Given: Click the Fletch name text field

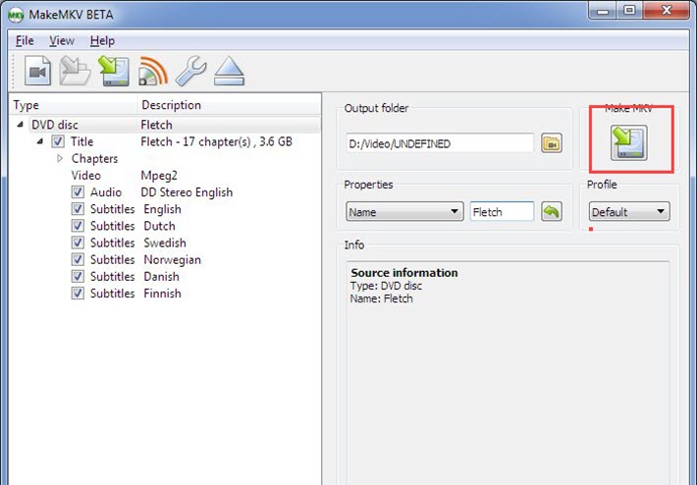Looking at the screenshot, I should pyautogui.click(x=502, y=212).
